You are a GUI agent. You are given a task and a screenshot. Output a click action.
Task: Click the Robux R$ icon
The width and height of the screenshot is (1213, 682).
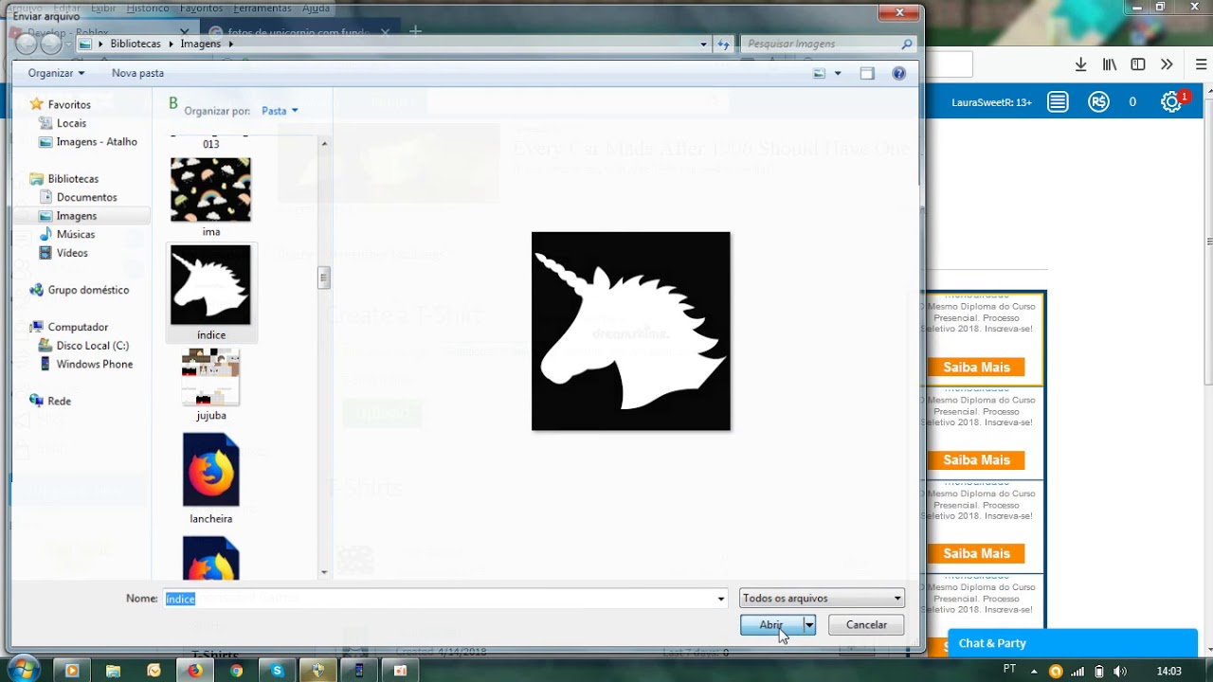(1098, 102)
